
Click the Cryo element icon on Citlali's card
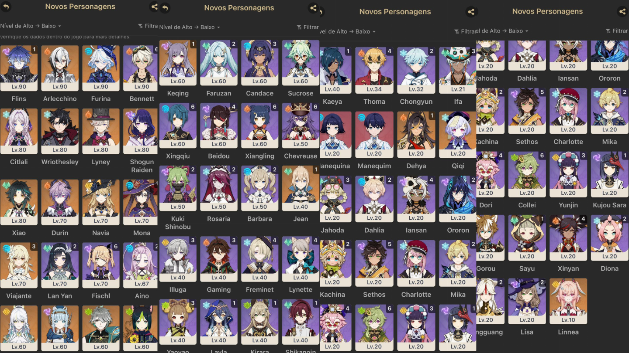coord(6,114)
